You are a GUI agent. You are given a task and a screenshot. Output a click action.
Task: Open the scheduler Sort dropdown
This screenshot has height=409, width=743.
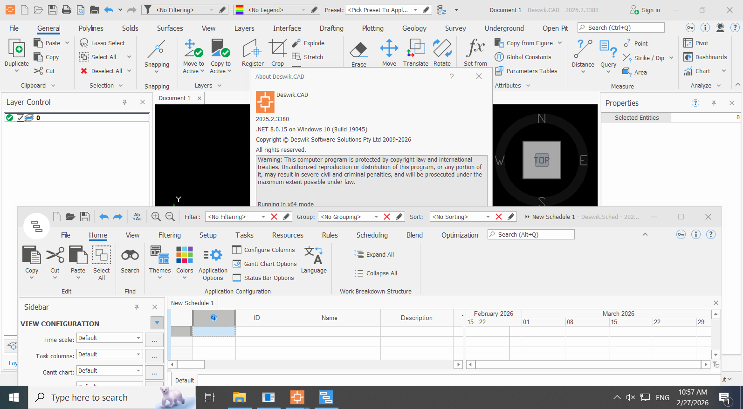click(x=488, y=217)
